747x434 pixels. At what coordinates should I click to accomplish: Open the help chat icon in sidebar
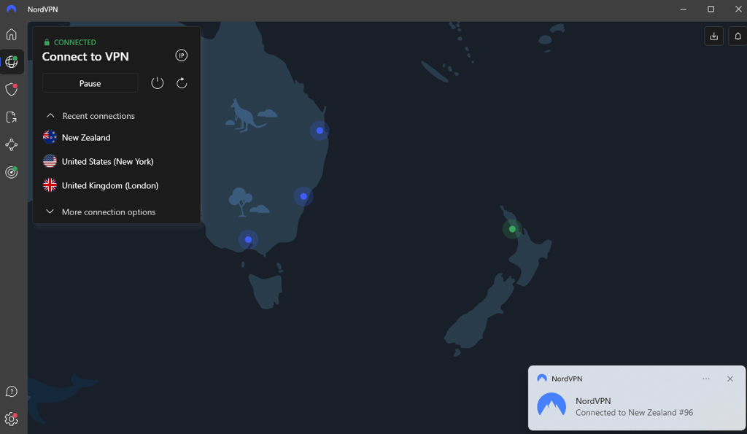click(x=12, y=392)
